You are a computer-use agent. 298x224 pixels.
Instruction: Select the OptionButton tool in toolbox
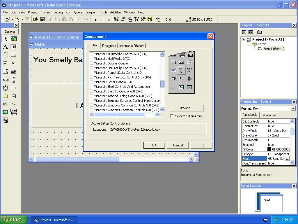pyautogui.click(x=13, y=63)
